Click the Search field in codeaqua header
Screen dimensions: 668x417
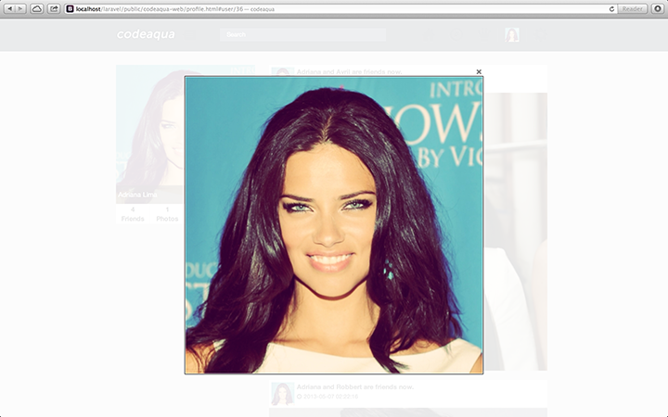302,34
